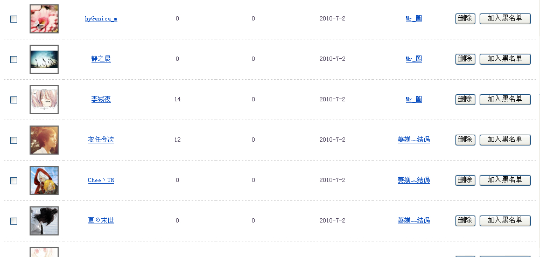
Task: Click 静之晨's dark sky avatar
Action: pos(44,59)
